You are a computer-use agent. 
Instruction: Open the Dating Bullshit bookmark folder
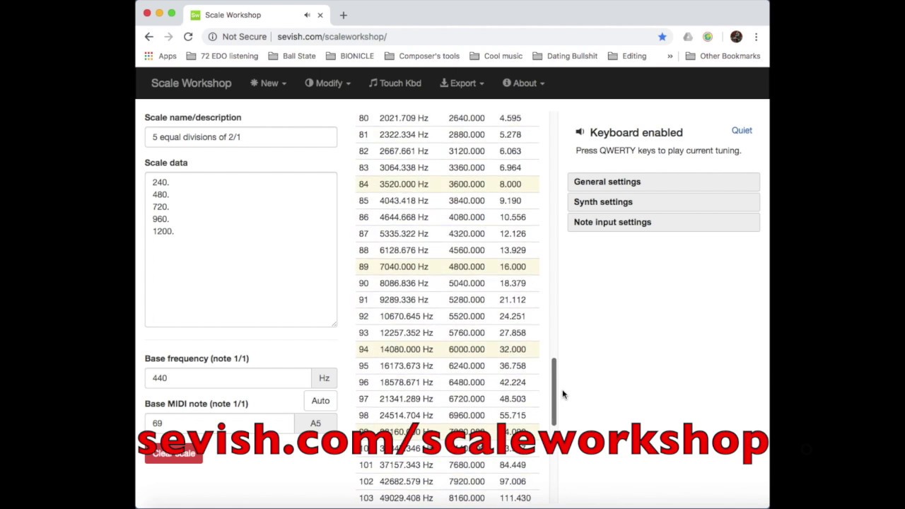pyautogui.click(x=565, y=56)
